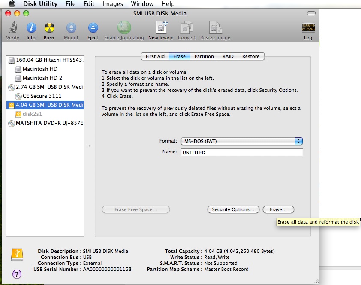This screenshot has height=285, width=361.
Task: Click the window title SMI USB DISK Media
Action: click(x=160, y=13)
